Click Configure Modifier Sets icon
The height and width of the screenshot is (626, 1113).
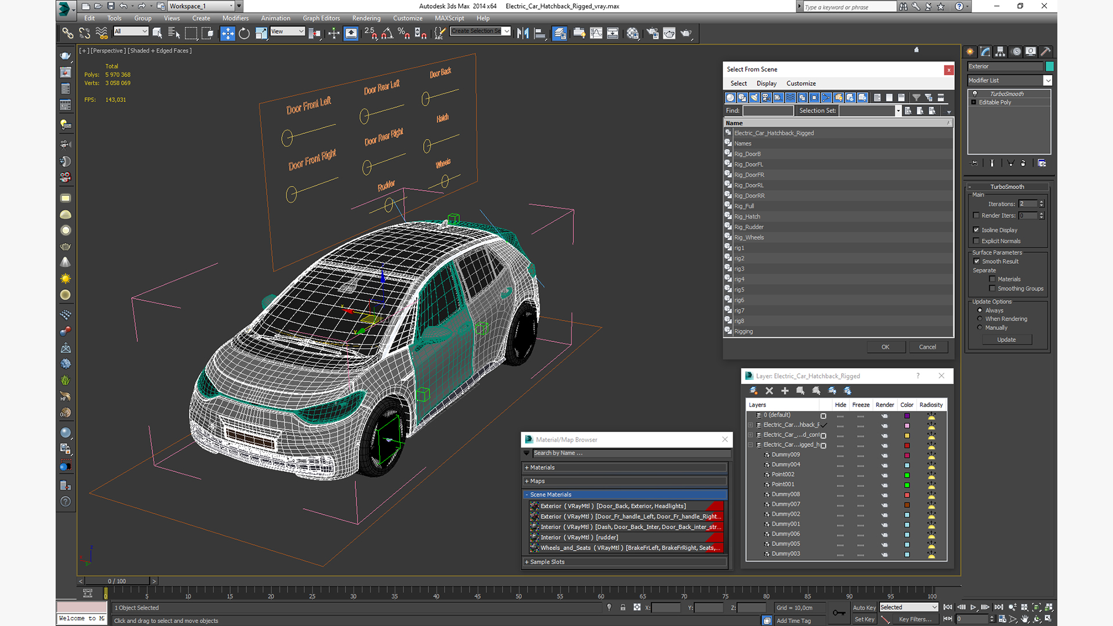(1042, 163)
